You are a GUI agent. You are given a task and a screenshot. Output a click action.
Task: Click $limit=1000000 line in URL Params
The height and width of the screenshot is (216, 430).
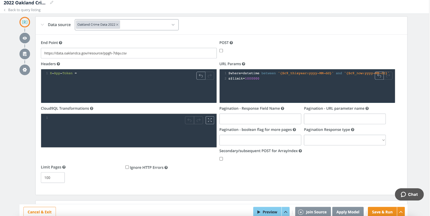tap(244, 79)
